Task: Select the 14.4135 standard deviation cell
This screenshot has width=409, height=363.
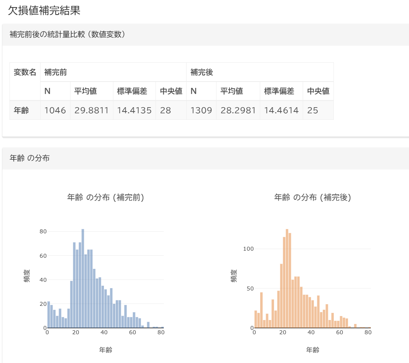Action: point(134,110)
